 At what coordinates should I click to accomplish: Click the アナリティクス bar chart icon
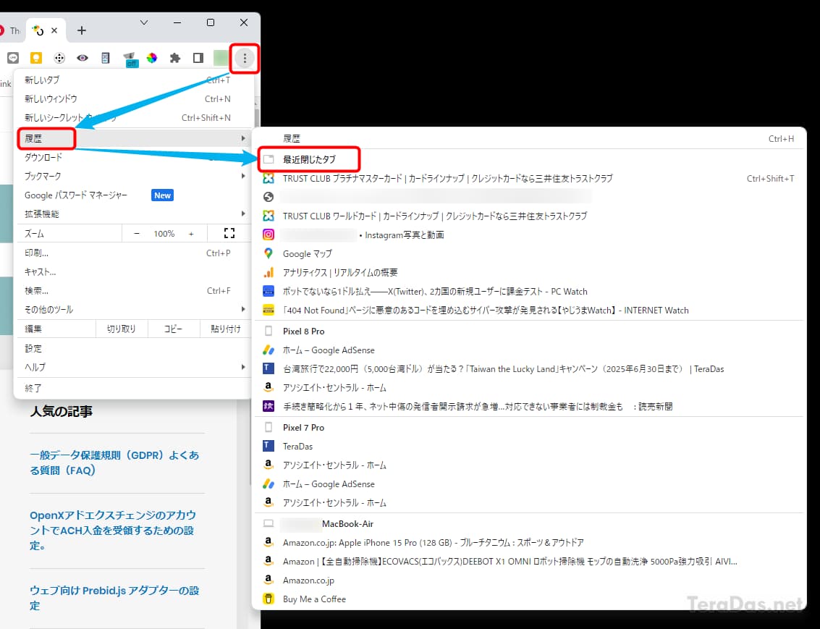coord(269,272)
